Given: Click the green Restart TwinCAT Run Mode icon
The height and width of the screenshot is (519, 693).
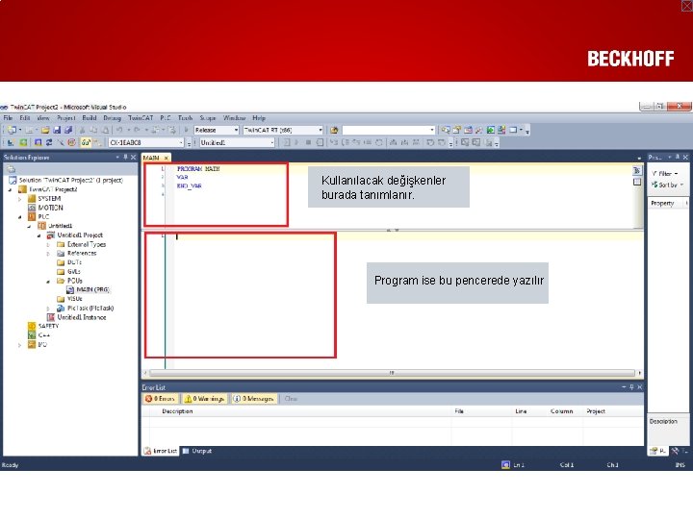Looking at the screenshot, I should pos(23,142).
